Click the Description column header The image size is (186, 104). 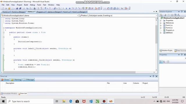[10, 83]
